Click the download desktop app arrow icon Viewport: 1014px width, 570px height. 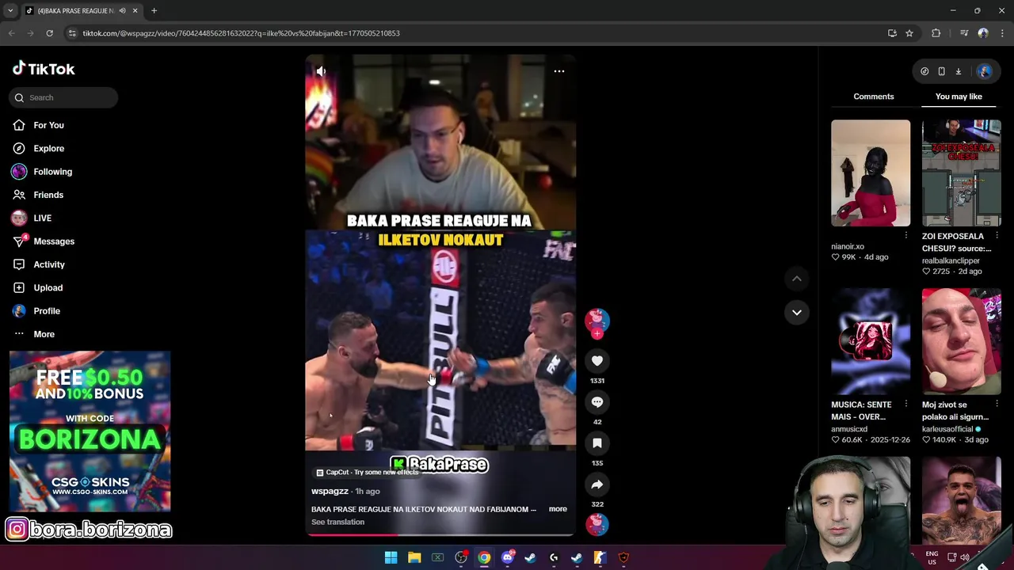click(958, 71)
